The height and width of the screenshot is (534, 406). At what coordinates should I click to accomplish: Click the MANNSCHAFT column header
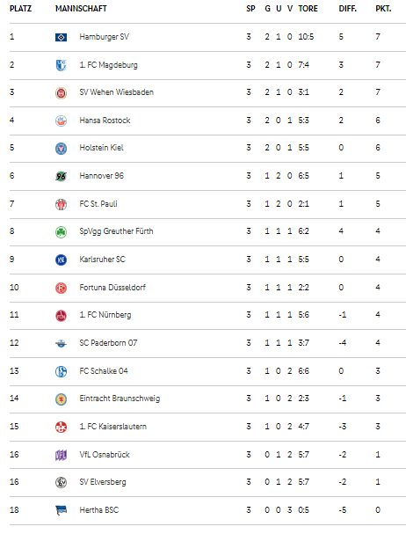click(x=81, y=9)
